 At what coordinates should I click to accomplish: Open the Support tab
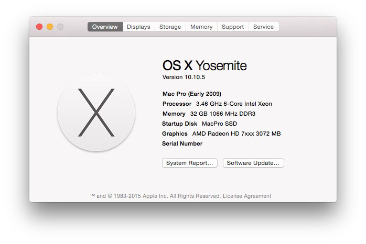tap(233, 27)
